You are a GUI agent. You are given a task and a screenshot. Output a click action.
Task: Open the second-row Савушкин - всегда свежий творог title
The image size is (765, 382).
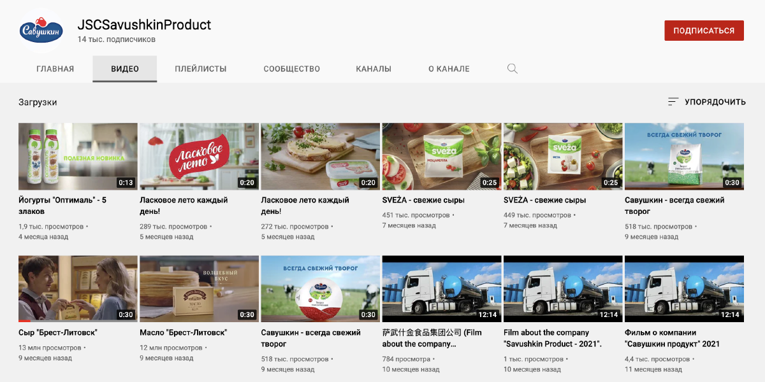tap(311, 338)
